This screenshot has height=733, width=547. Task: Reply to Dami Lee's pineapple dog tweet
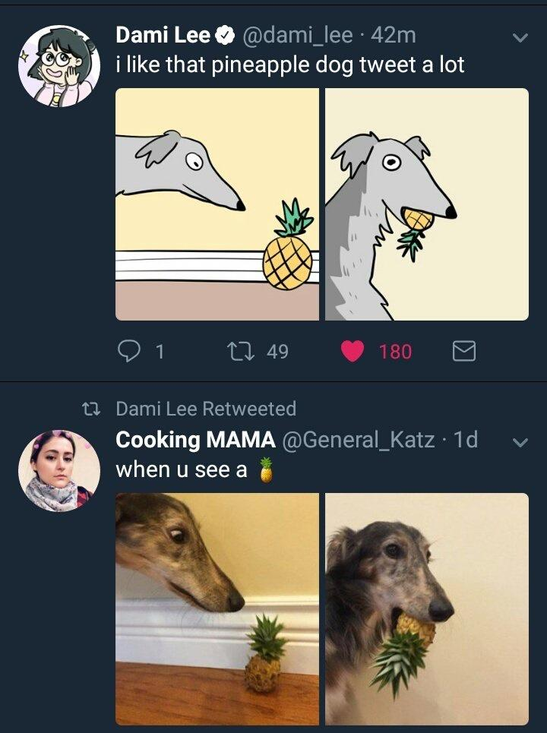pyautogui.click(x=130, y=351)
